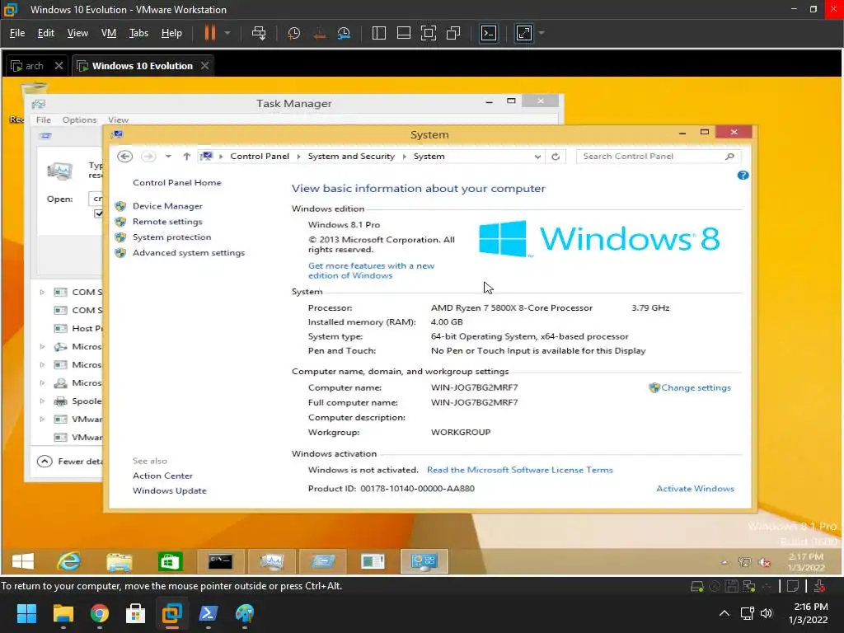Viewport: 844px width, 633px height.
Task: Enter full screen mode via VMware toolbar
Action: point(429,33)
